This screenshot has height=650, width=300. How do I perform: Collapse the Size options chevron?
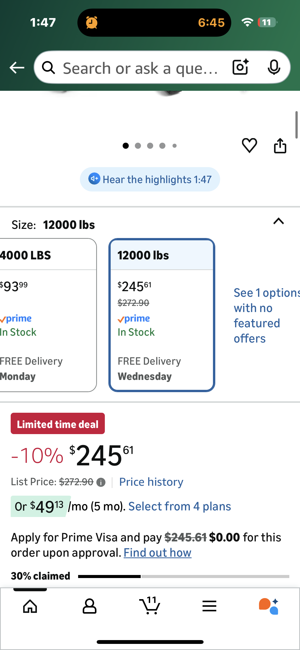click(278, 221)
